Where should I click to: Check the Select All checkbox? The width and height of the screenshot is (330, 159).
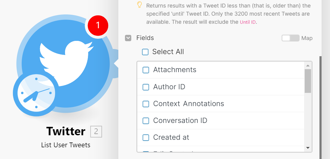(x=145, y=52)
